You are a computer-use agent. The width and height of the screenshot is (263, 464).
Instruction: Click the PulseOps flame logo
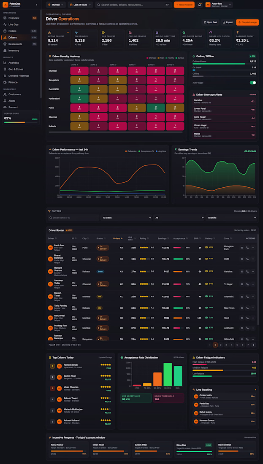[5, 5]
